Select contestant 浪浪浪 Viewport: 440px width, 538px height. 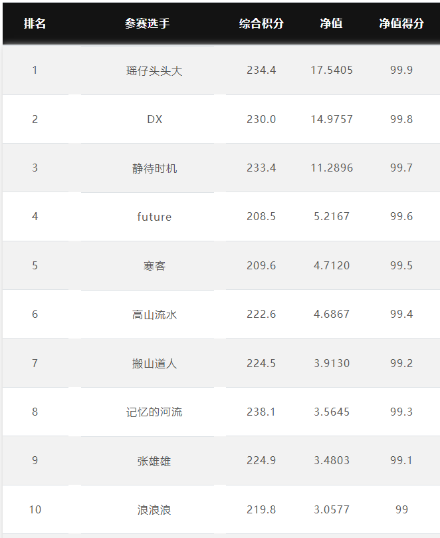click(154, 510)
